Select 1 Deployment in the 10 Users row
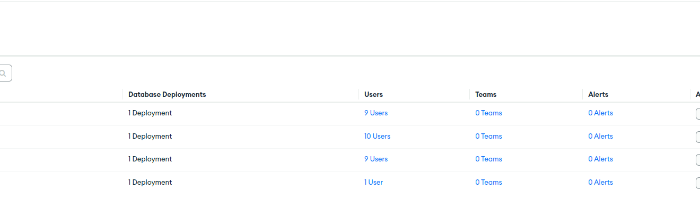This screenshot has width=700, height=208. click(150, 136)
